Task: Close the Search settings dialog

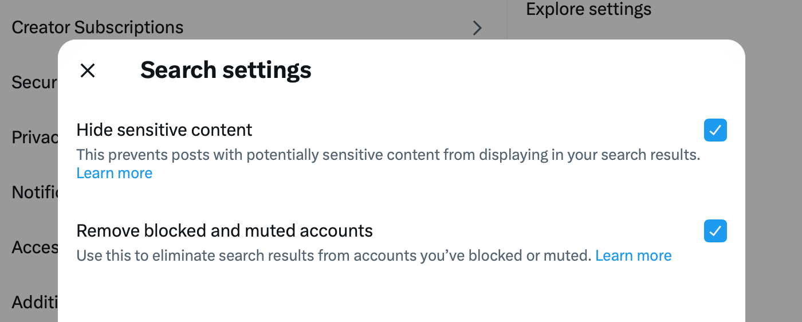Action: [x=88, y=70]
